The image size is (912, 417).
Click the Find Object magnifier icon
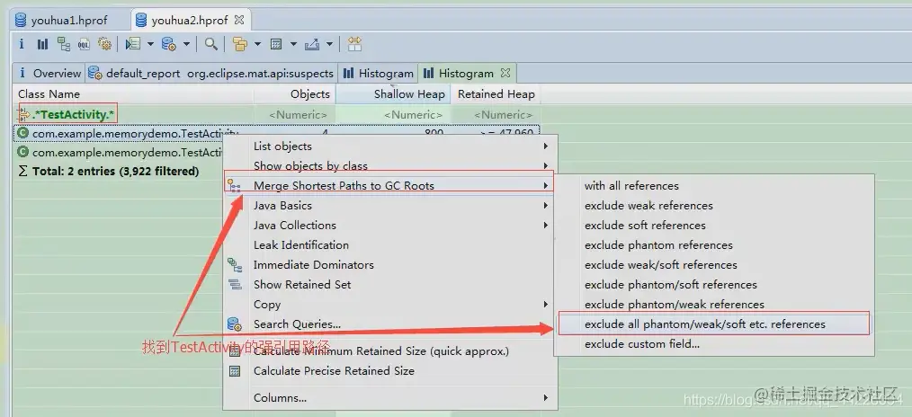point(211,43)
